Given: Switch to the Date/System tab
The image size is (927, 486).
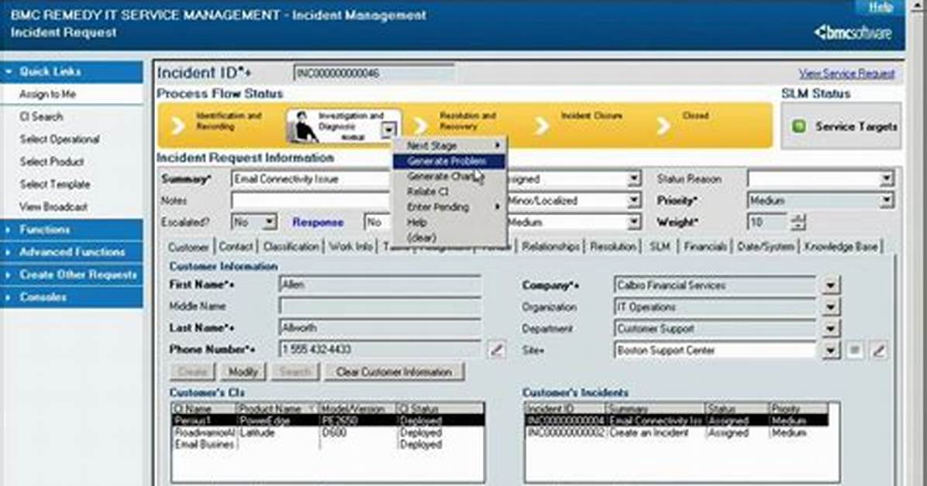Looking at the screenshot, I should 766,247.
